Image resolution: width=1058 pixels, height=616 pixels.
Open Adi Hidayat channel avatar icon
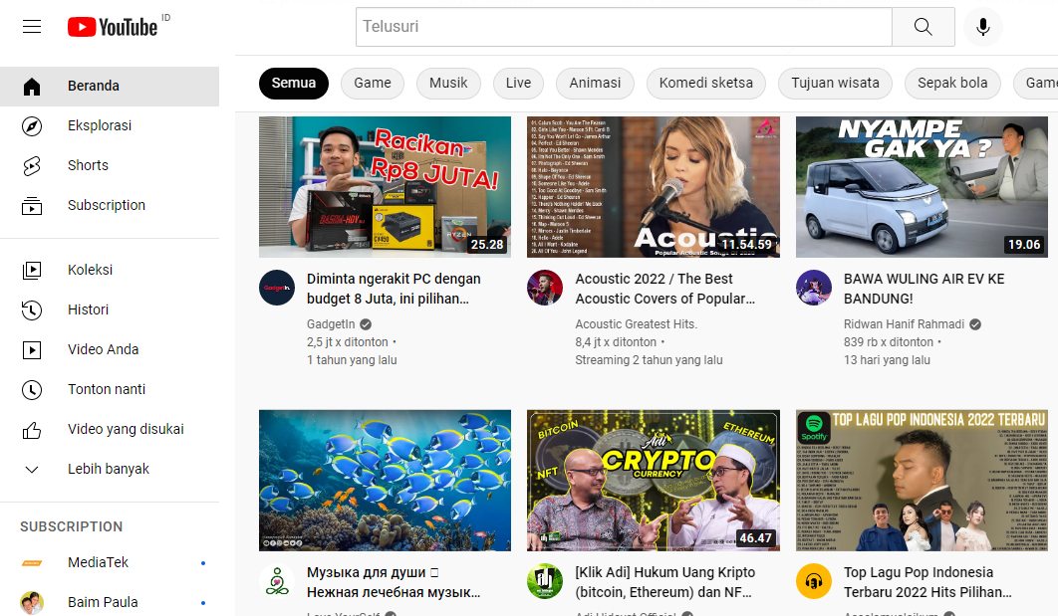(545, 581)
